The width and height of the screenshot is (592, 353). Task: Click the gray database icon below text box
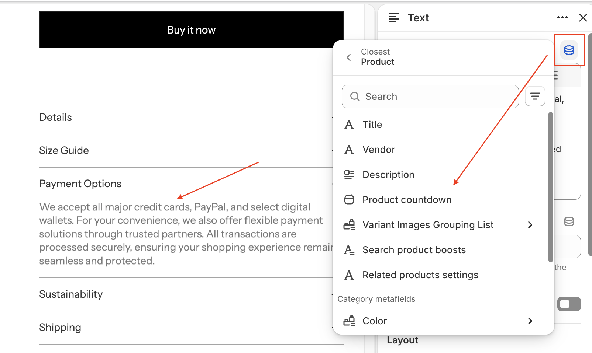pyautogui.click(x=569, y=221)
